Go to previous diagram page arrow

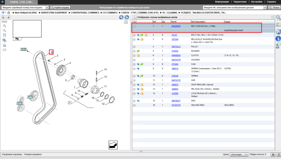point(3,17)
